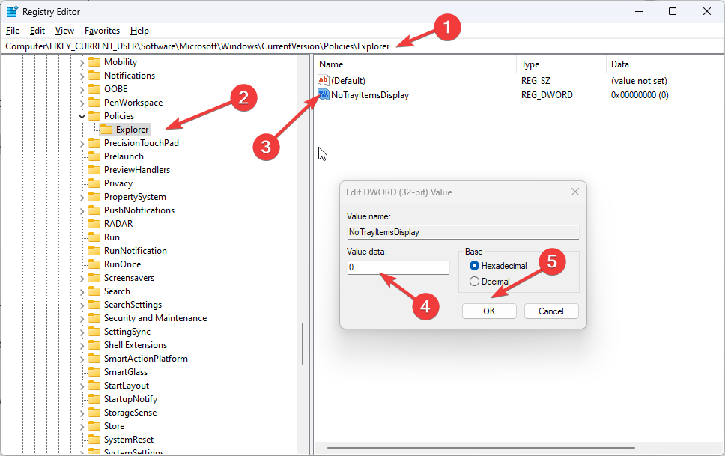Click the Registry Editor app icon in title bar
This screenshot has width=725, height=456.
click(12, 12)
